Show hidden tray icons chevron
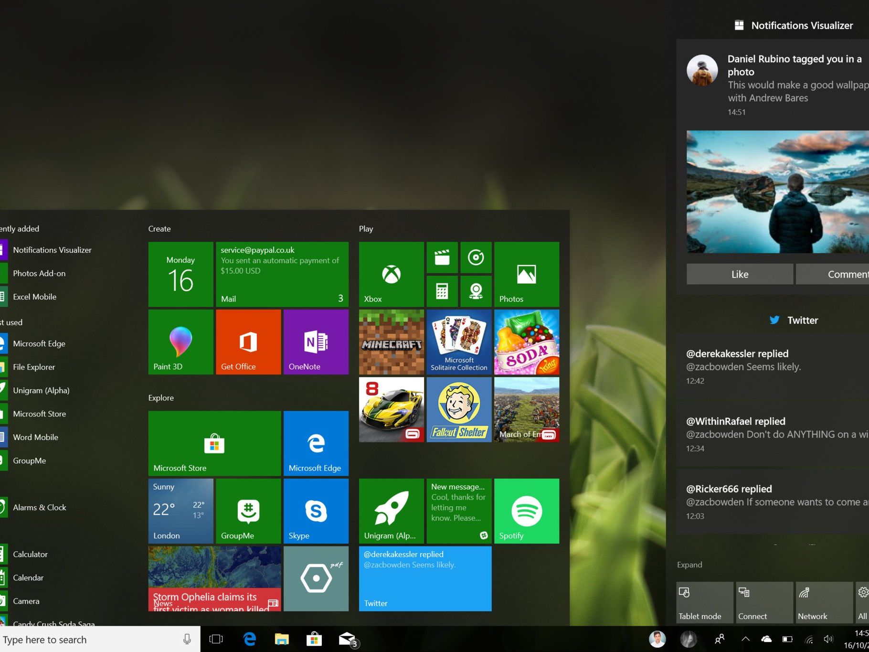 click(x=745, y=639)
